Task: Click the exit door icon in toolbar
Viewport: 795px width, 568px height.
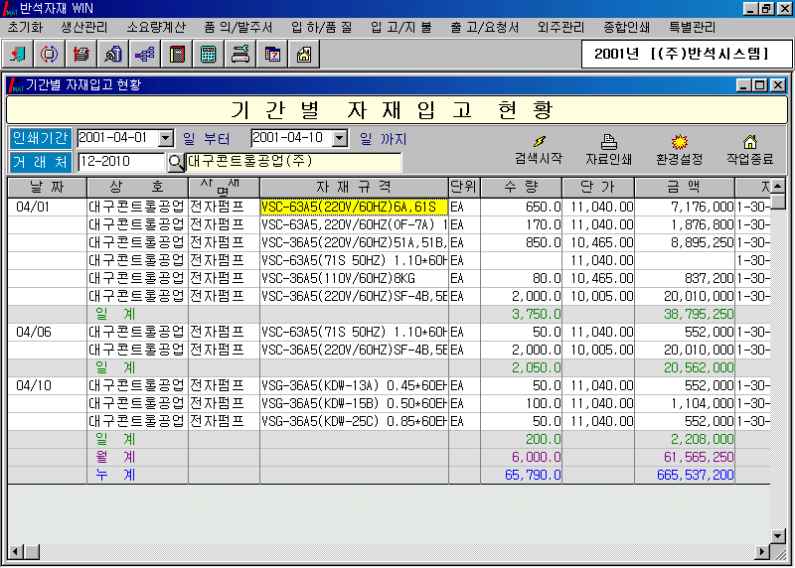Action: coord(19,54)
